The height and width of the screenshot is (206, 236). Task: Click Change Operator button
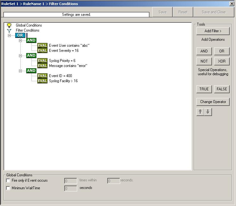coord(213,102)
